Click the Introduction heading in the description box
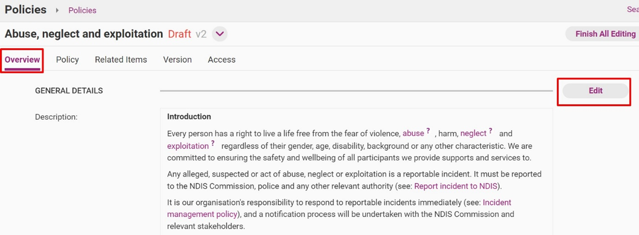The height and width of the screenshot is (235, 639). 189,117
